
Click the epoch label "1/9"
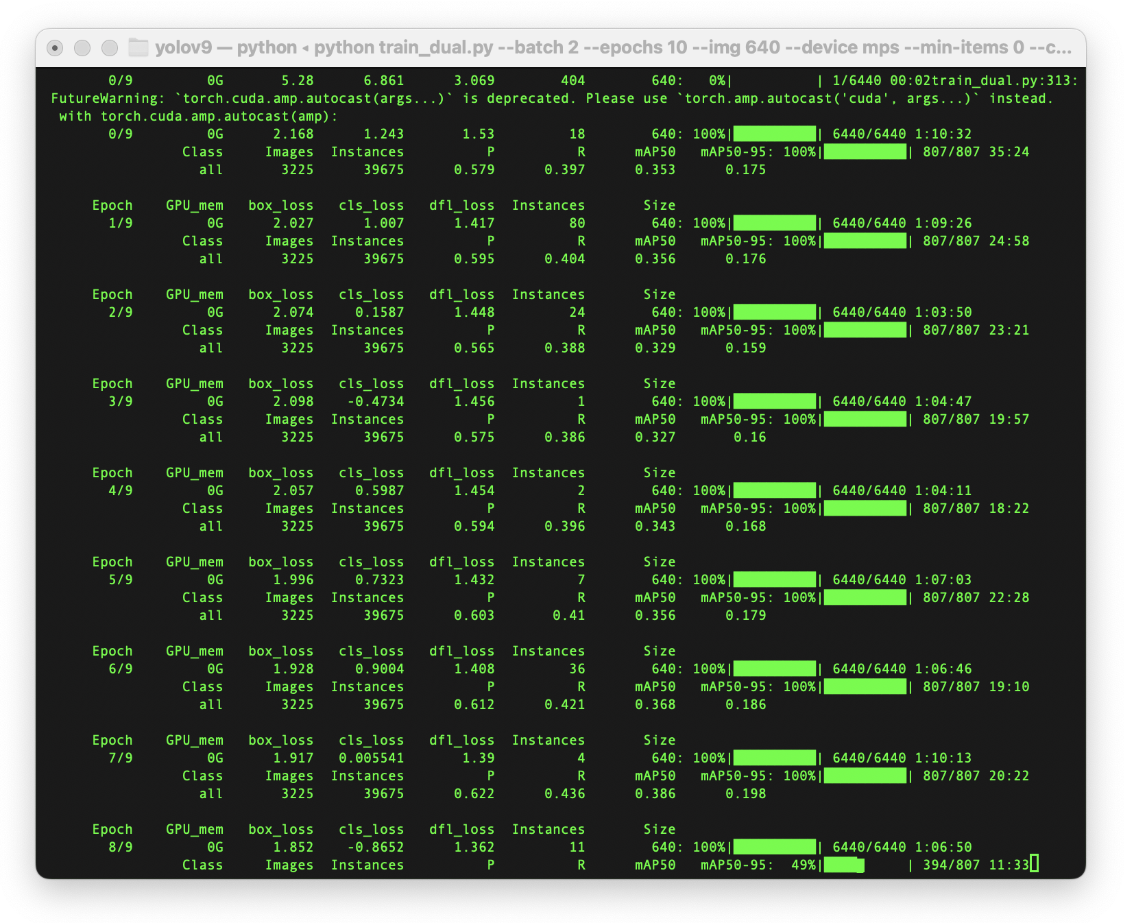tap(121, 223)
